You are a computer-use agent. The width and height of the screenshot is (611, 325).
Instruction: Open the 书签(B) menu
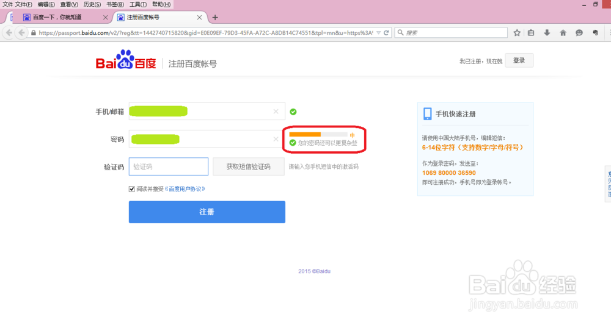[x=115, y=4]
